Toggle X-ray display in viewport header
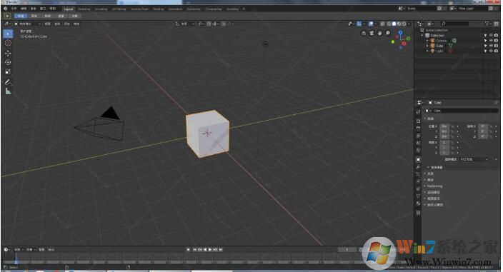Screen dimensions: 503x272 coord(382,24)
